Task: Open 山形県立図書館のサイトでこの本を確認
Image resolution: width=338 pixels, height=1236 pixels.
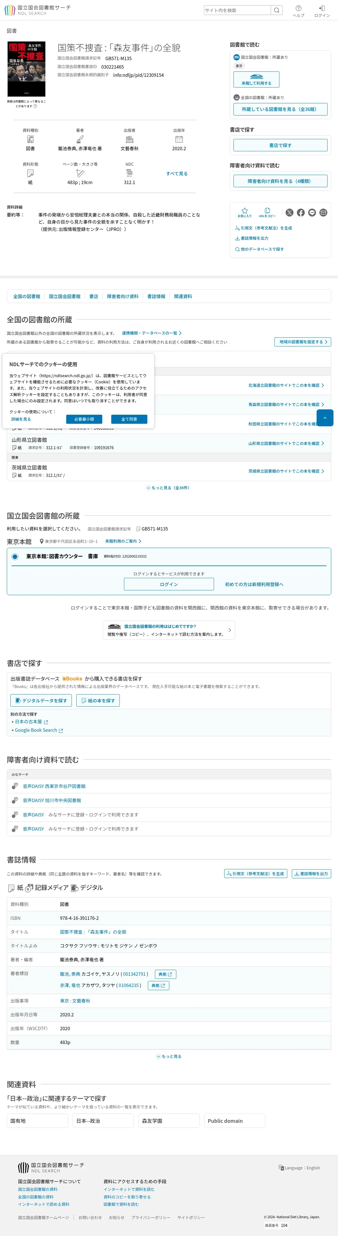Action: [286, 443]
